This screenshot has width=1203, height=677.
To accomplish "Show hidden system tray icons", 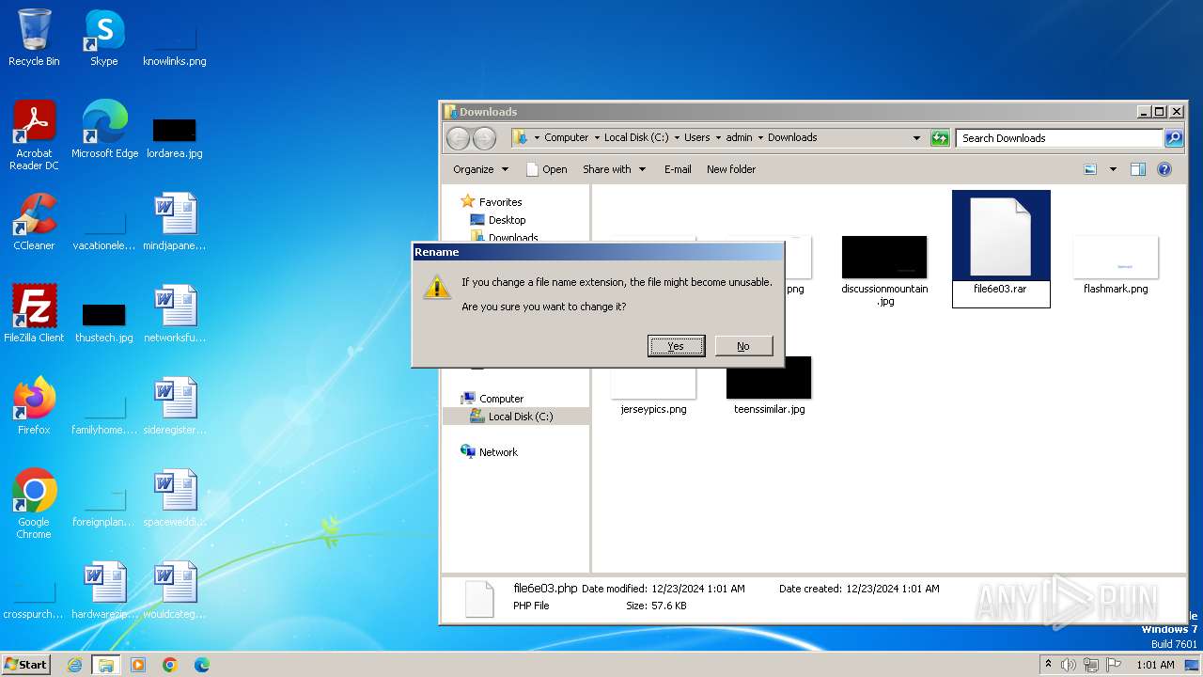I will [1048, 665].
